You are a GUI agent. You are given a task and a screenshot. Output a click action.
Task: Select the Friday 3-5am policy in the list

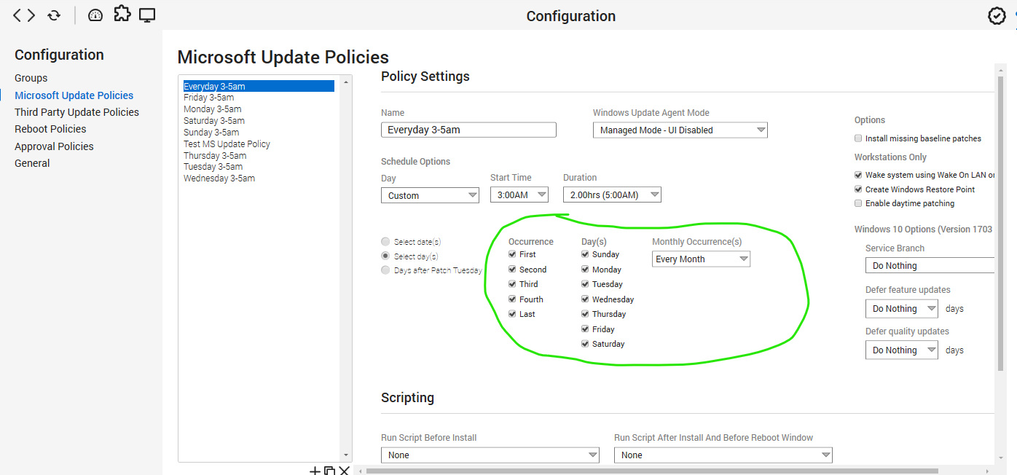[x=209, y=97]
